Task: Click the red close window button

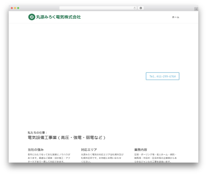Action: click(12, 8)
